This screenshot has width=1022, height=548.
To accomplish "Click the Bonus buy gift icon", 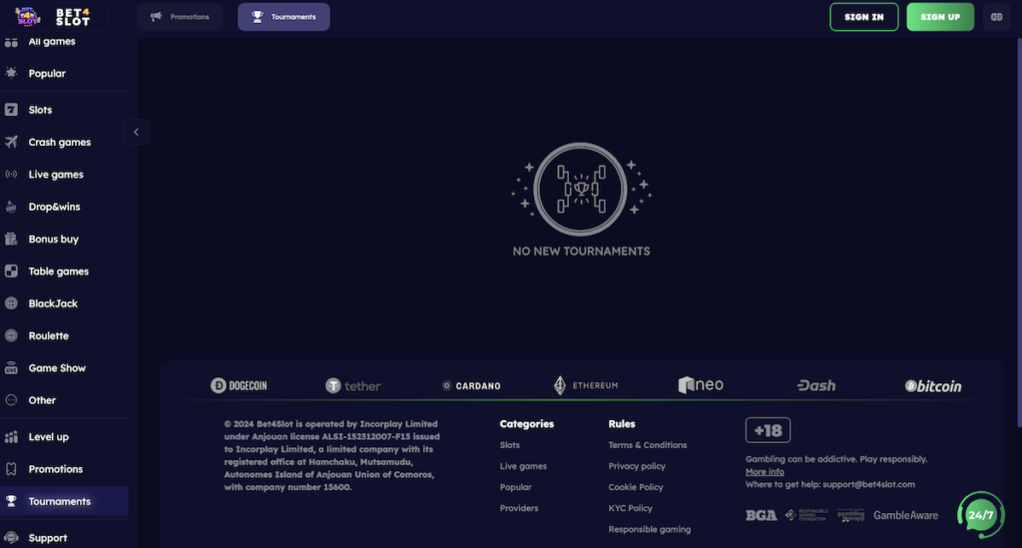I will point(11,240).
